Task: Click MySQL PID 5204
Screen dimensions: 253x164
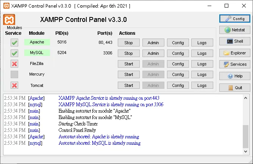Action: pyautogui.click(x=62, y=53)
